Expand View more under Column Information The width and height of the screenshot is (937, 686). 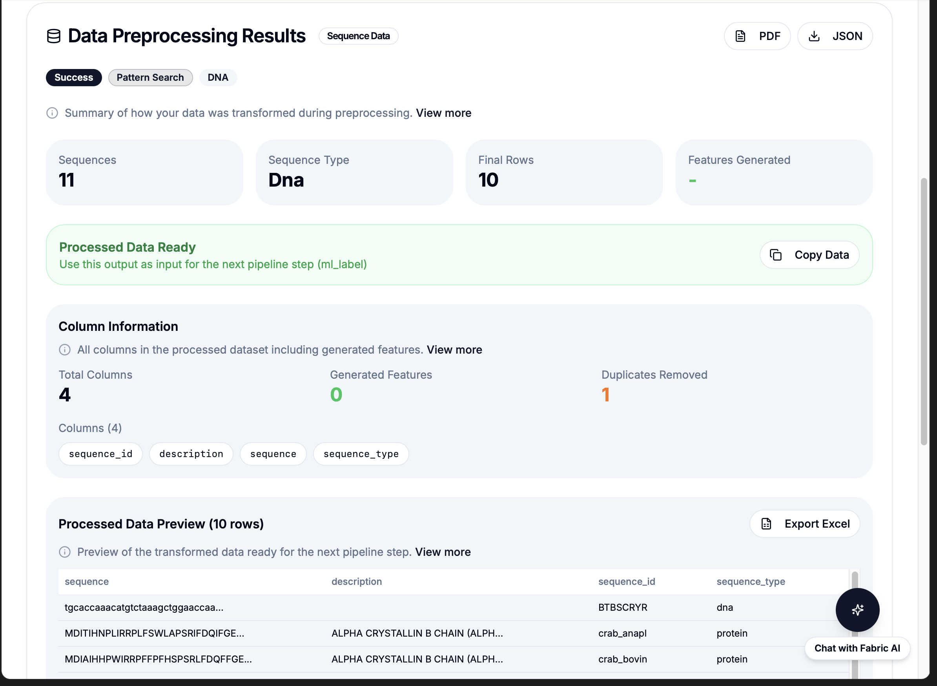454,350
